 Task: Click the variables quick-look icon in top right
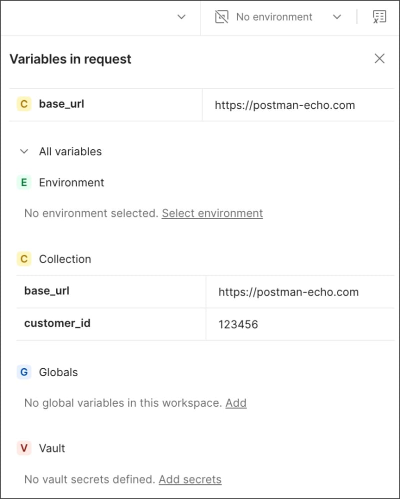pyautogui.click(x=379, y=17)
